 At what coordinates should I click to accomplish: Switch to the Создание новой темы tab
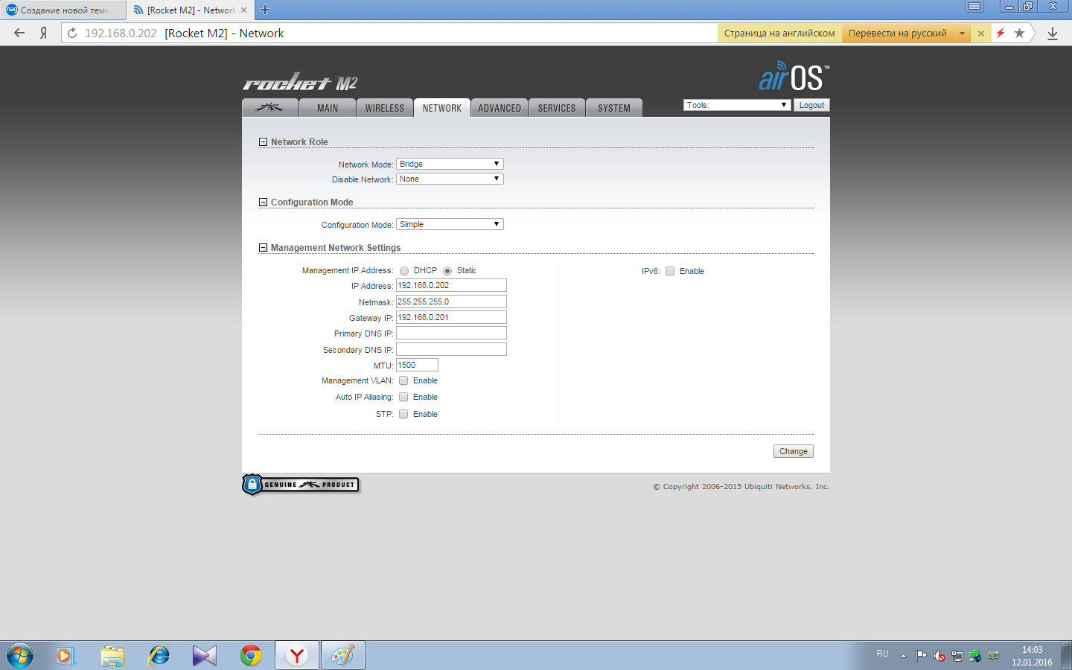click(63, 10)
